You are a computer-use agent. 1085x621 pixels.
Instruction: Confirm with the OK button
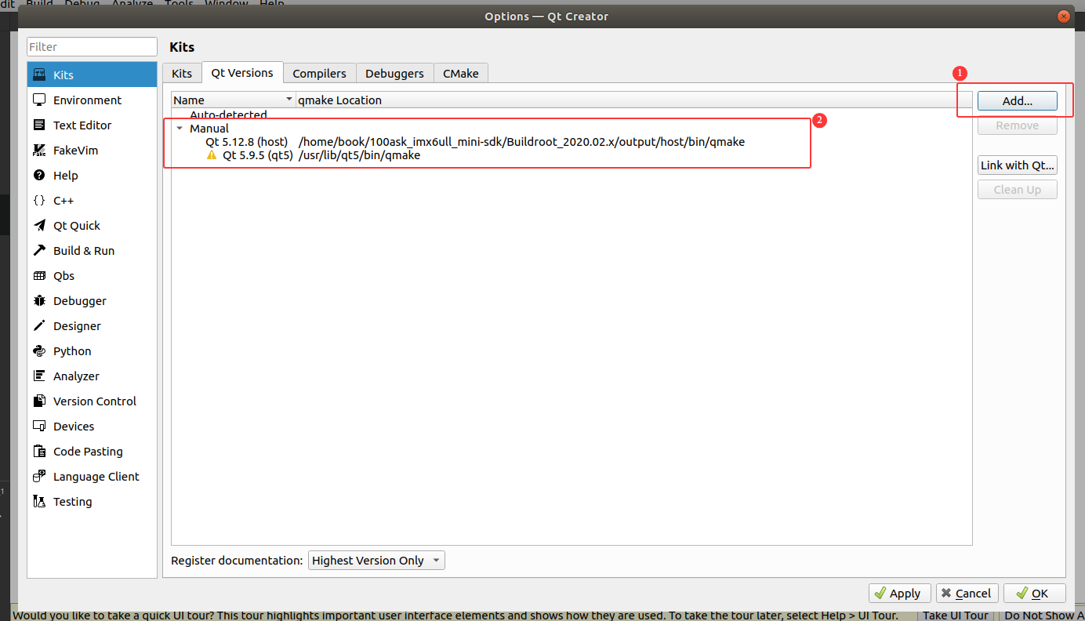tap(1034, 594)
